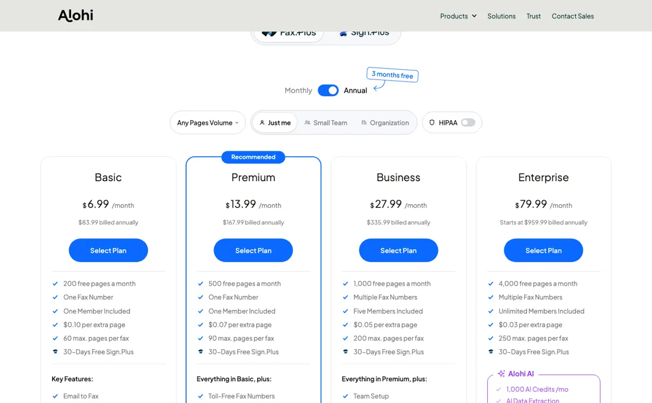Viewport: 652px width, 403px height.
Task: Select Plan for Basic
Action: [x=108, y=250]
